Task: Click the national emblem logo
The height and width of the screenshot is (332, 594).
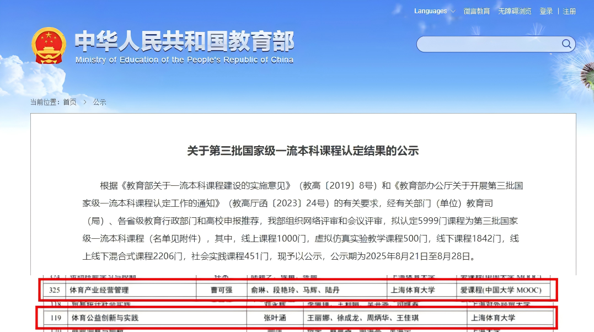Action: tap(49, 45)
